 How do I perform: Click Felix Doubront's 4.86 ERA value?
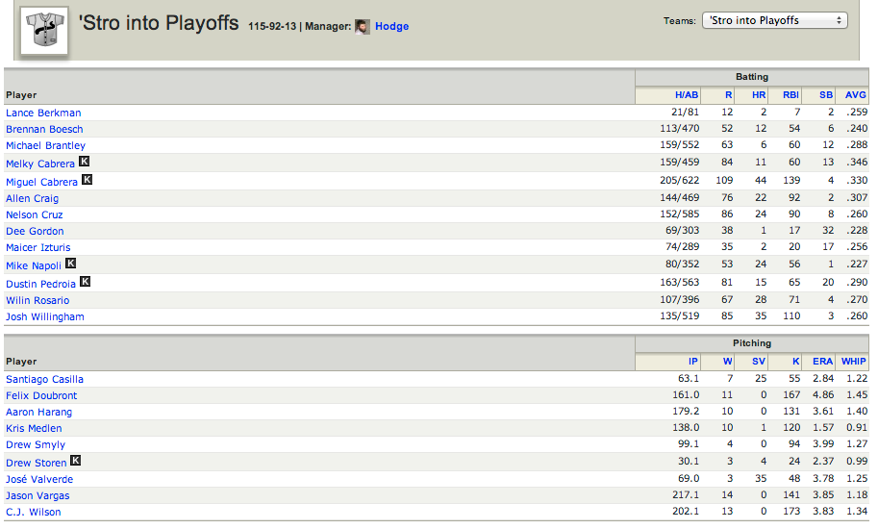pyautogui.click(x=823, y=395)
